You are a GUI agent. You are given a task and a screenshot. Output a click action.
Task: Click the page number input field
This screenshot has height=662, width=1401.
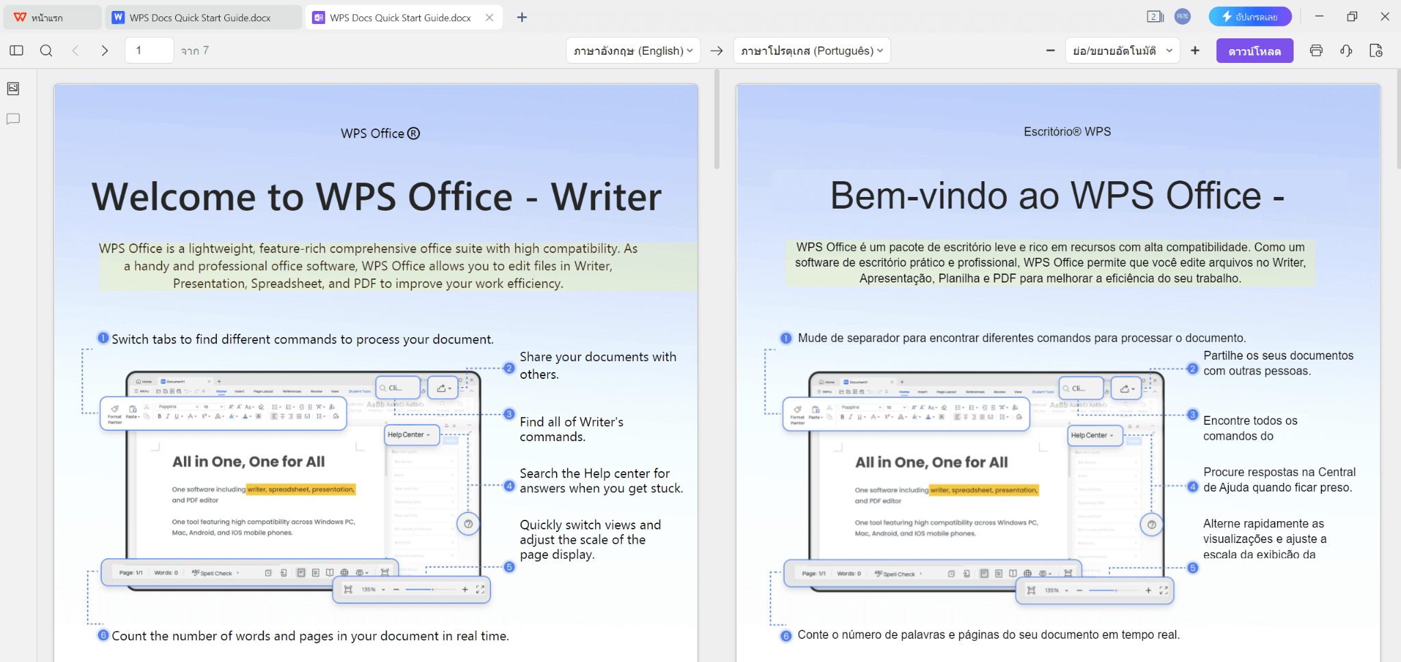coord(149,51)
